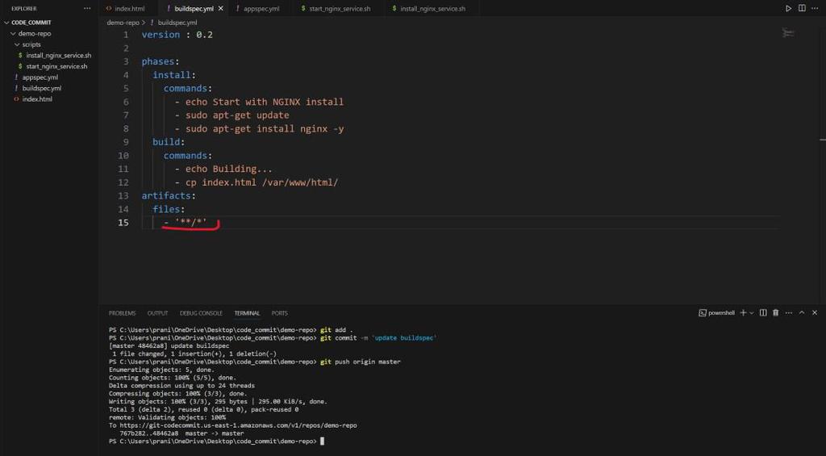Split the terminal pane

pos(763,312)
